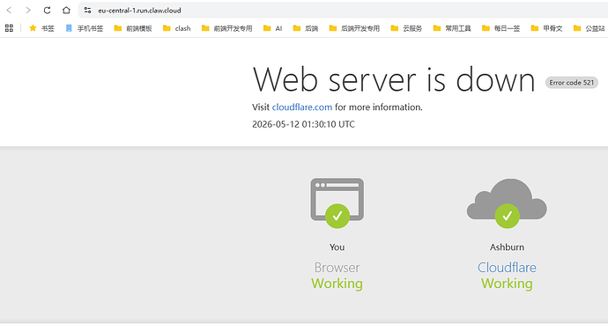Click the Error code 521 badge

pyautogui.click(x=572, y=83)
